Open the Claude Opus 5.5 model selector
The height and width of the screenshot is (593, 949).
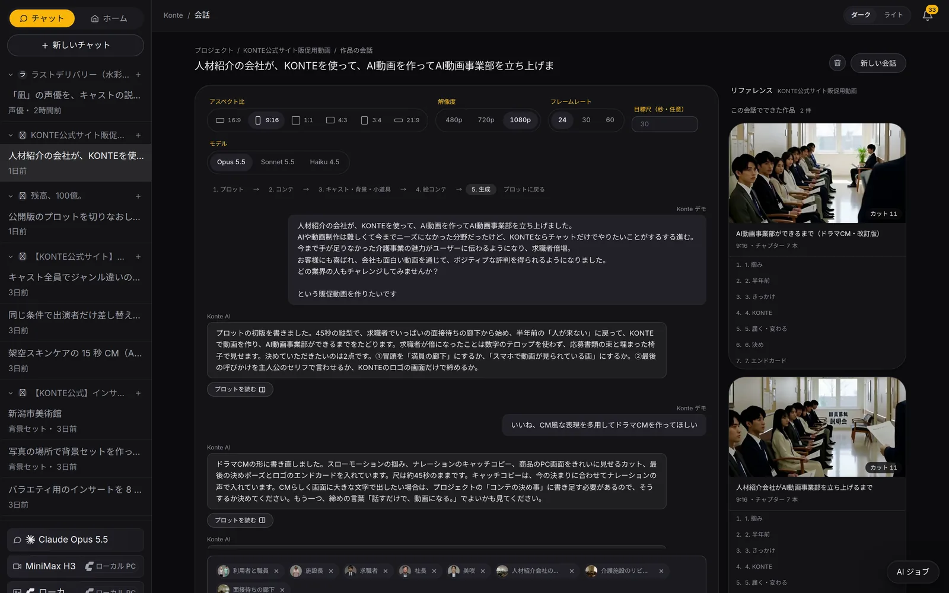75,540
